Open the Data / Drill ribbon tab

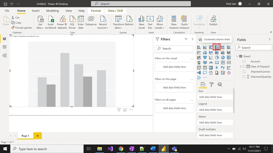point(115,11)
